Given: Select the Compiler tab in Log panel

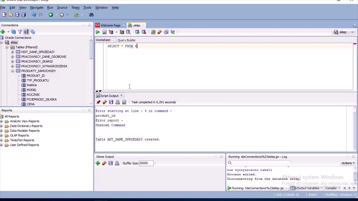Looking at the screenshot, I should pos(331,188).
